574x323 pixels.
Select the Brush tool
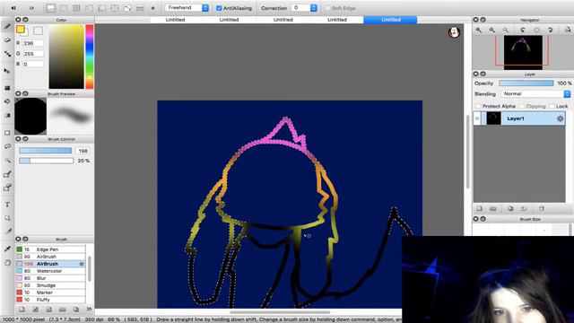(x=7, y=26)
